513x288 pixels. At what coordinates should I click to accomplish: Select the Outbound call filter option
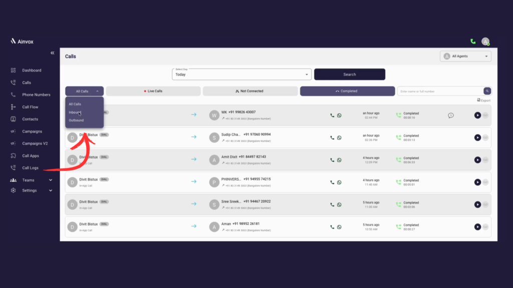[x=76, y=120]
